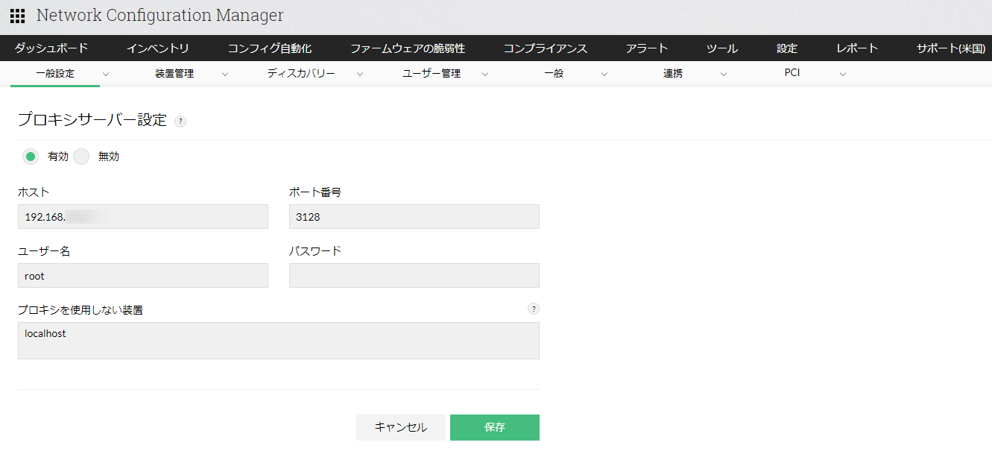Expand the PCI dropdown chevron
The image size is (992, 454).
point(843,74)
